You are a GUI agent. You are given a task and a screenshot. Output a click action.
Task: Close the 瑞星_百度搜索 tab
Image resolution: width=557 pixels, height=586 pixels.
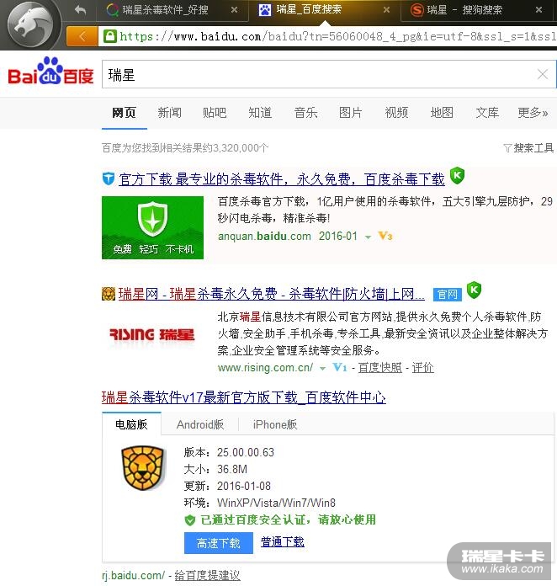(387, 10)
